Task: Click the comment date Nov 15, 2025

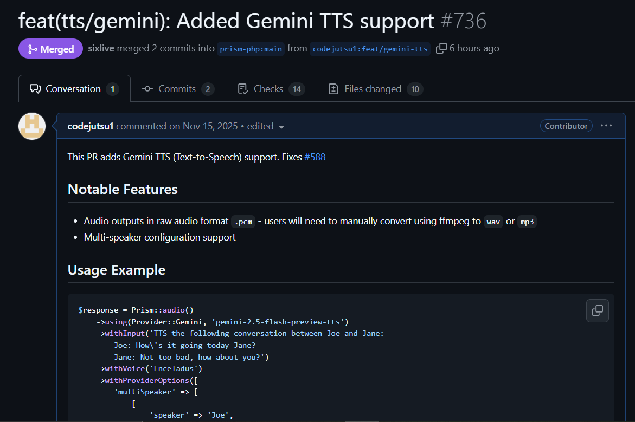Action: (x=203, y=126)
